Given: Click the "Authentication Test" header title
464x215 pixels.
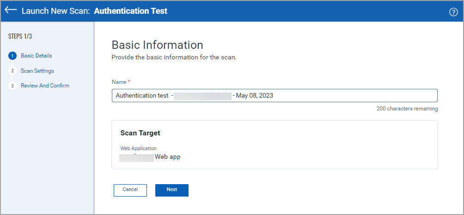Looking at the screenshot, I should coord(131,11).
